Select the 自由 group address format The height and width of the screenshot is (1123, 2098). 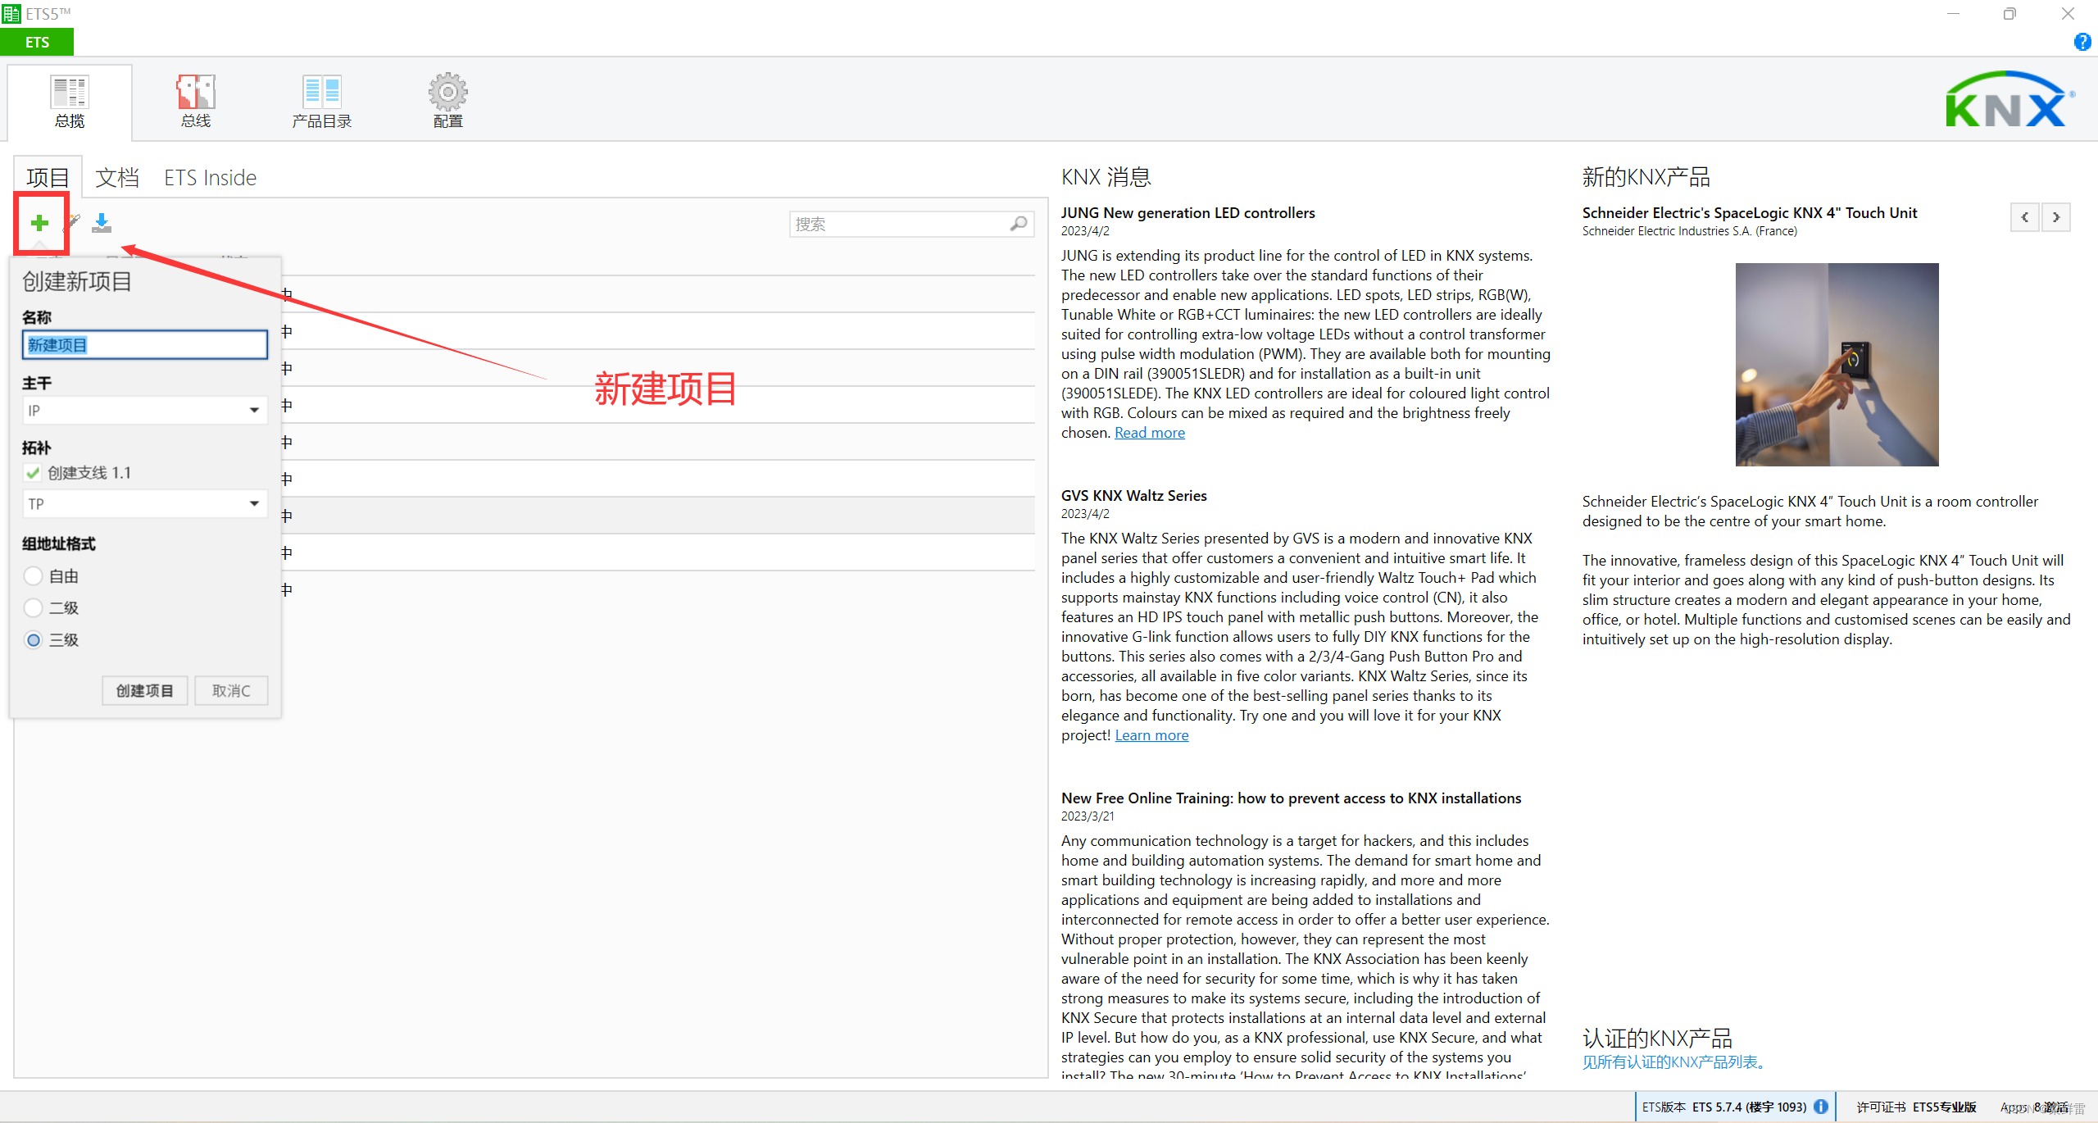tap(34, 576)
